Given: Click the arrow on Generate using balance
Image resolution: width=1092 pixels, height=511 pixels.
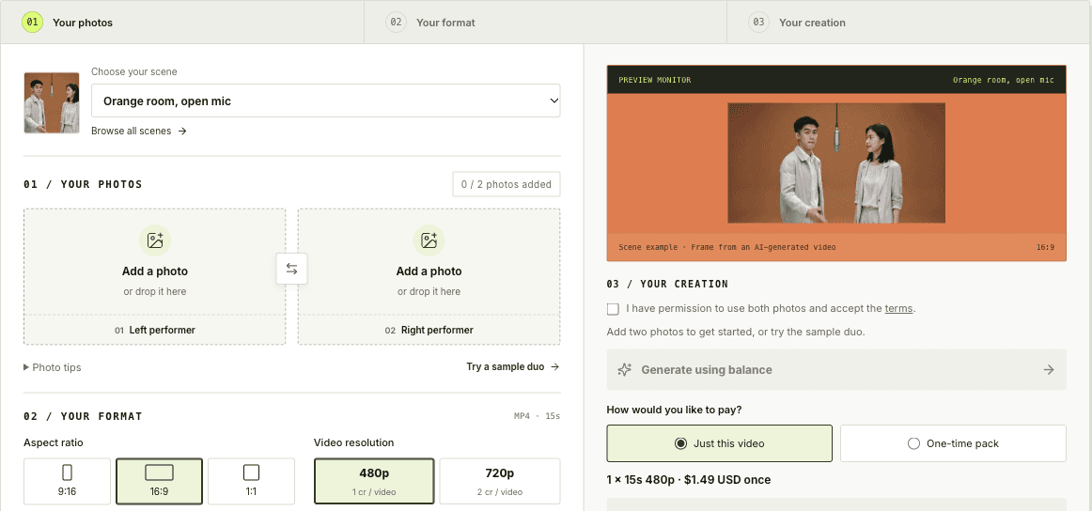Looking at the screenshot, I should click(1049, 370).
